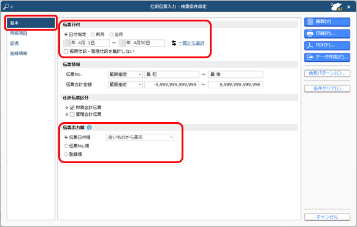Click the 条件クリア(L) button

coord(327,88)
